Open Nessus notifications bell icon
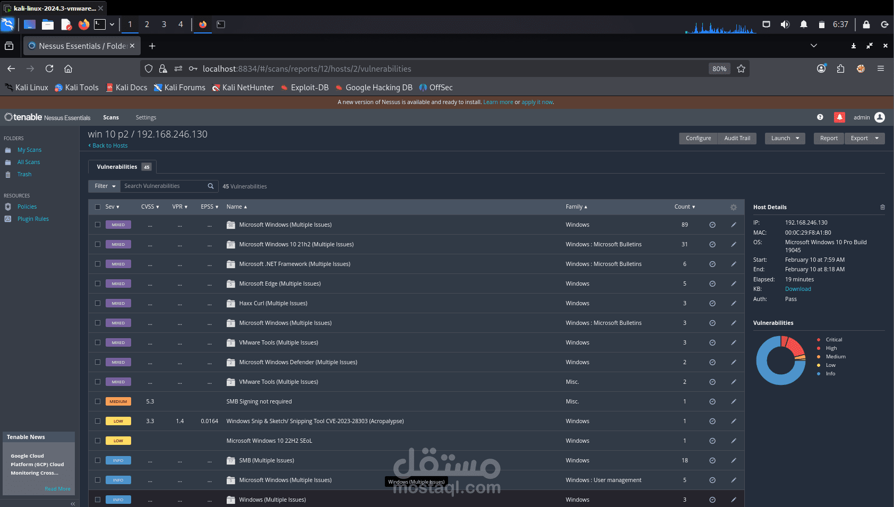This screenshot has height=507, width=894. 839,117
